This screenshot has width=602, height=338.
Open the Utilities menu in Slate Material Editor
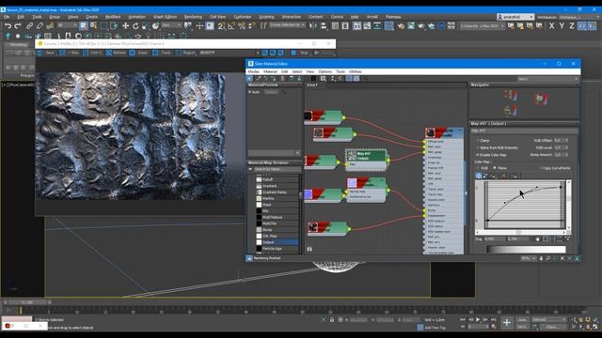(x=356, y=71)
